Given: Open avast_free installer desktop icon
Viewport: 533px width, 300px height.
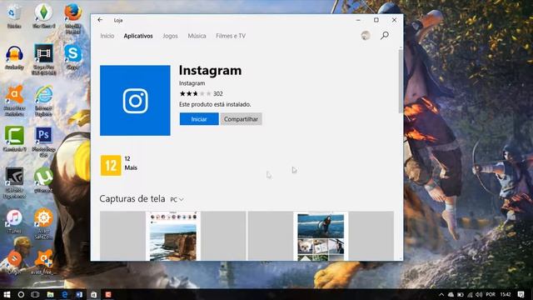Looking at the screenshot, I should point(43,262).
